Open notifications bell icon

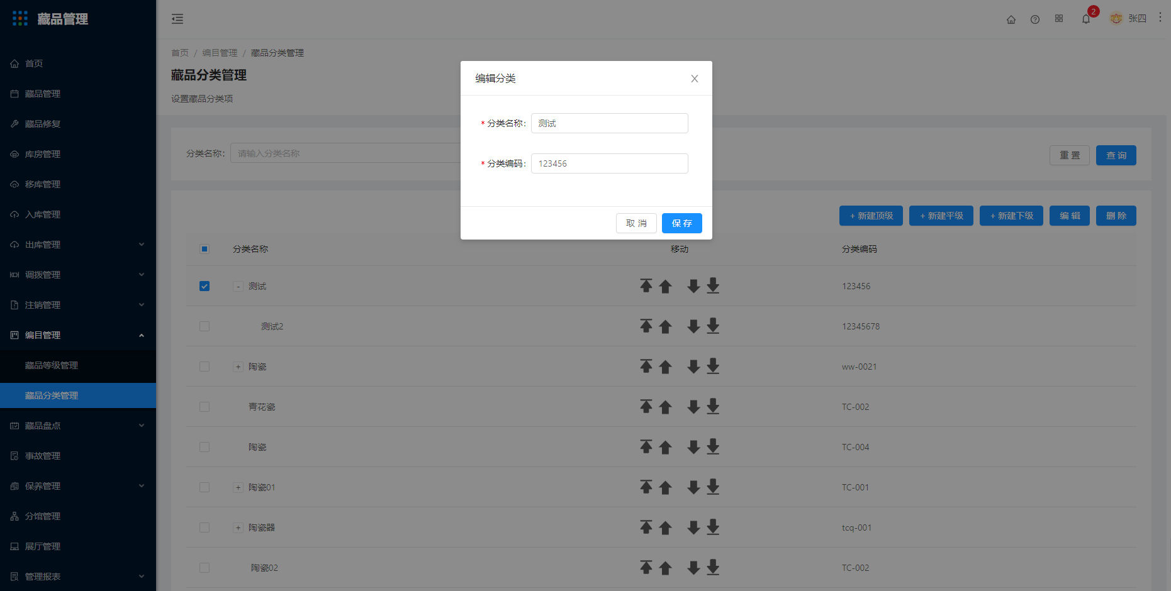(1086, 19)
